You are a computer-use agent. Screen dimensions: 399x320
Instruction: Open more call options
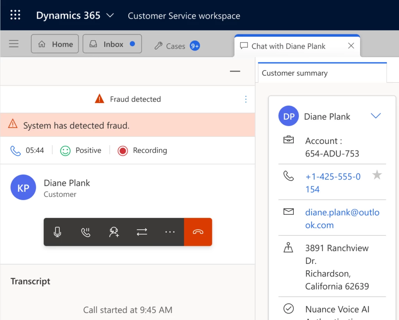click(170, 232)
